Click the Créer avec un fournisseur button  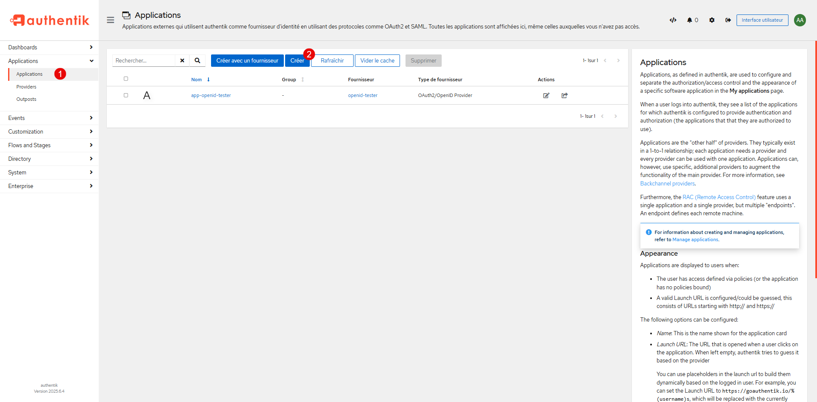[247, 60]
